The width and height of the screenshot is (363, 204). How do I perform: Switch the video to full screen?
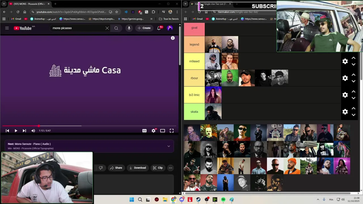point(172,131)
